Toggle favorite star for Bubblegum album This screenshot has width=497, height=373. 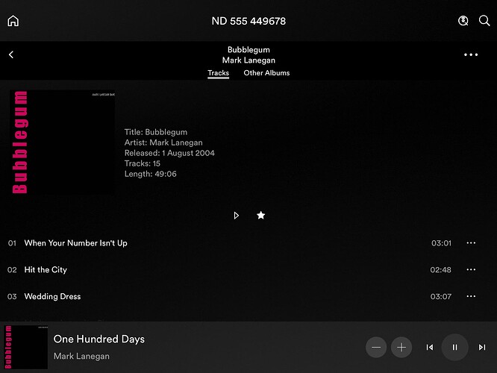[260, 216]
